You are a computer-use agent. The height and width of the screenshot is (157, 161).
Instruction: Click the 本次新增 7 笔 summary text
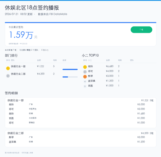coord(11,50)
